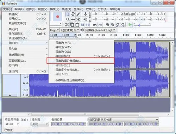Expand the 导入(I) submenu

coord(26,49)
